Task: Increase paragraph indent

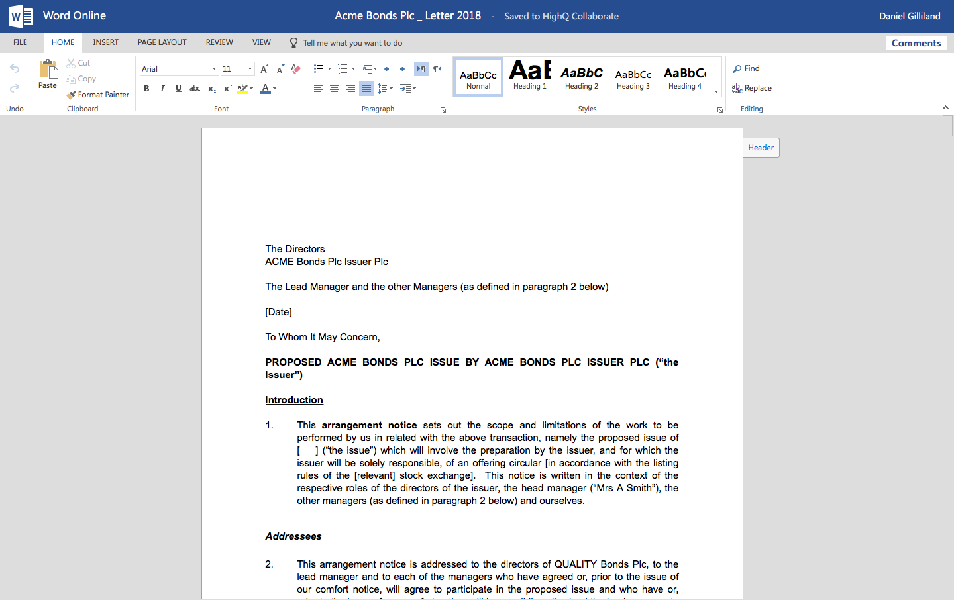Action: (x=405, y=69)
